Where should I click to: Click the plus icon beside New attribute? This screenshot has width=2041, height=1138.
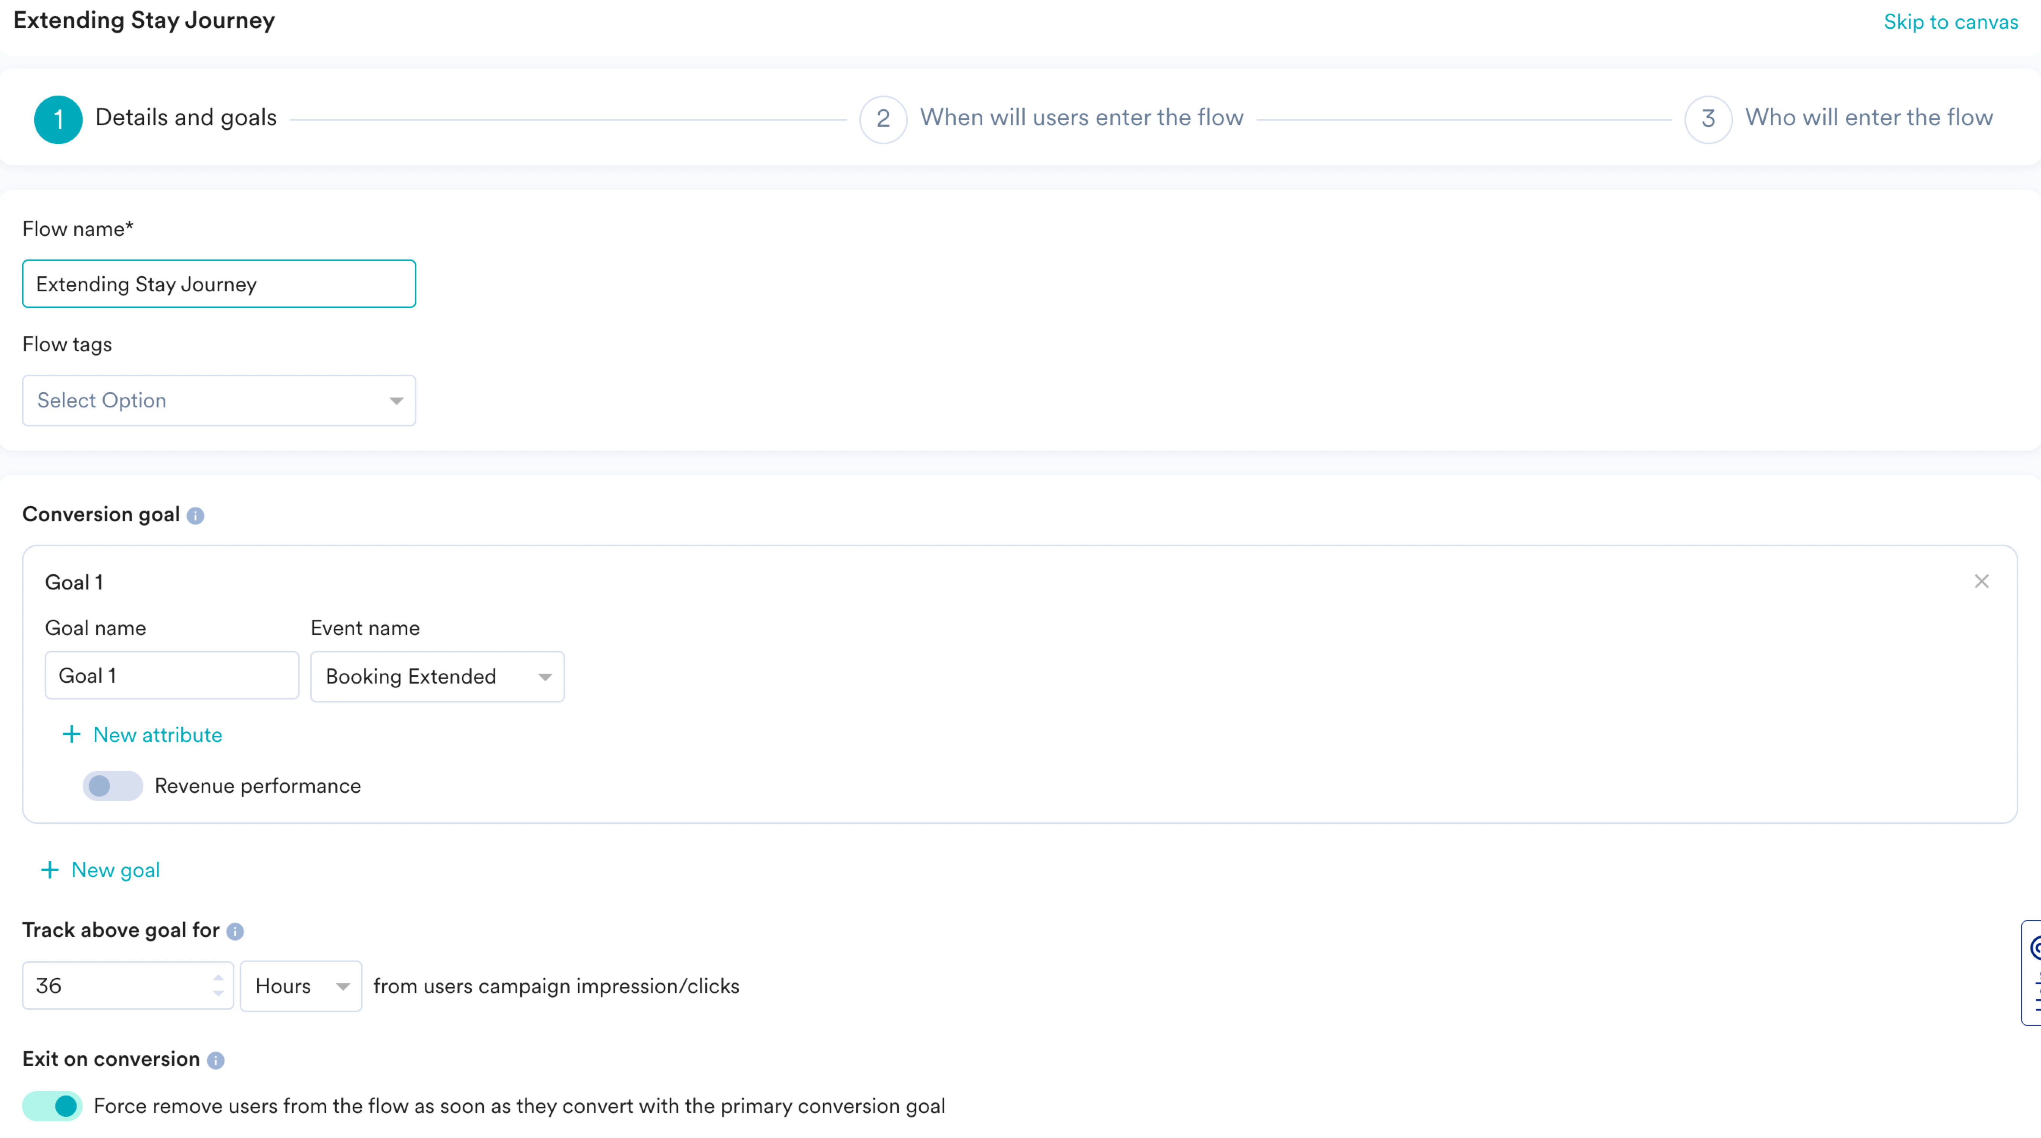point(71,735)
